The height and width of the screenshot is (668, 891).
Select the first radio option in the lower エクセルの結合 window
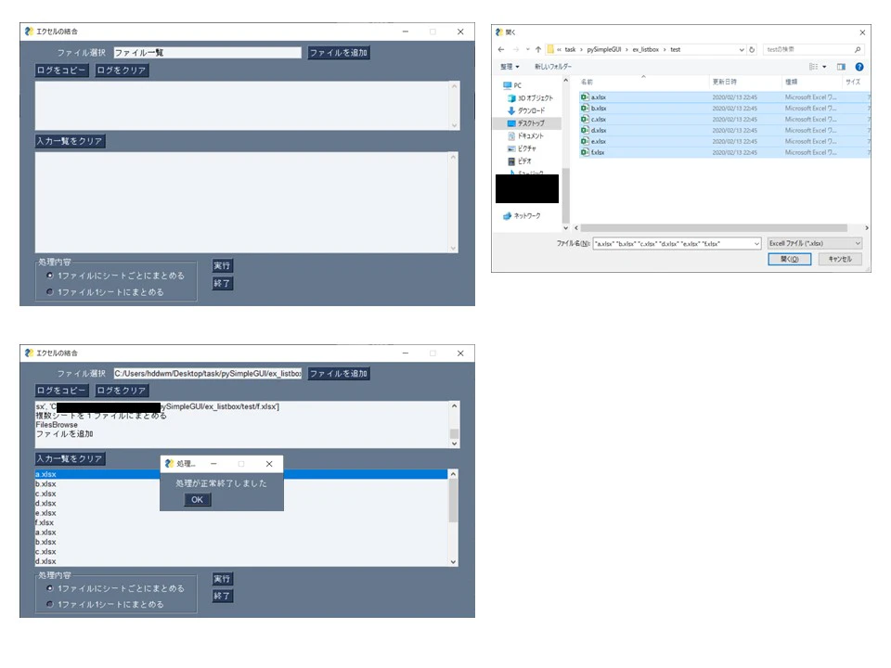click(x=50, y=588)
